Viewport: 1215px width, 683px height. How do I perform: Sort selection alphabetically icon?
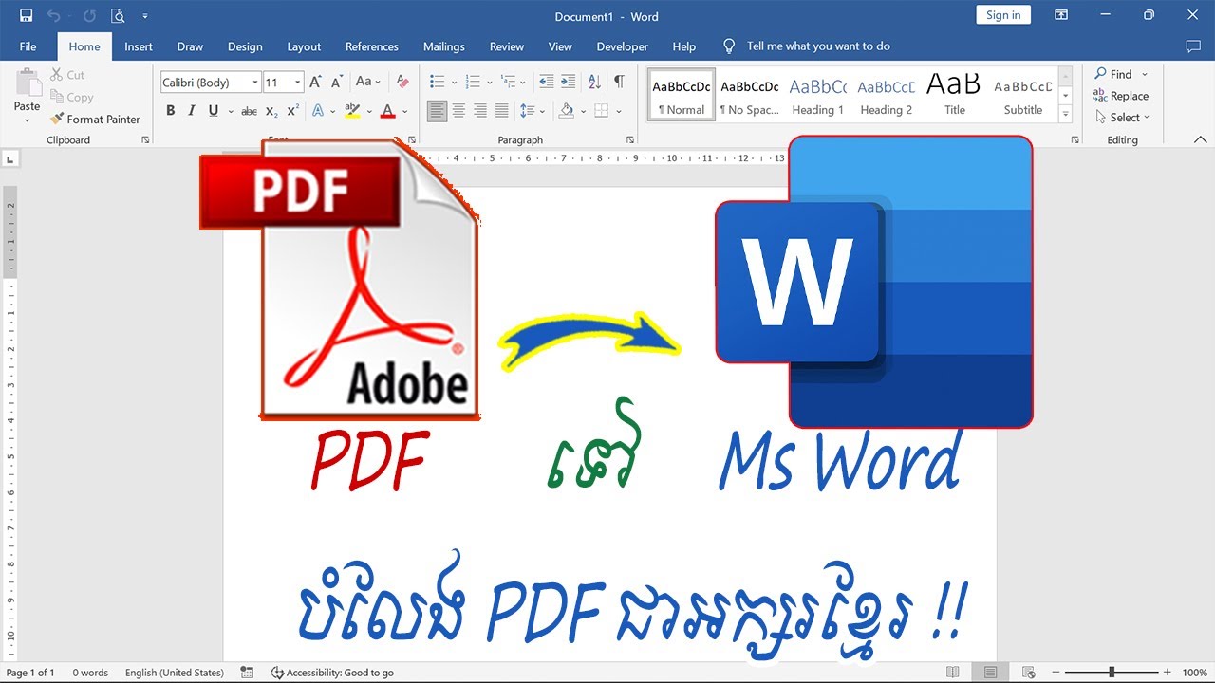tap(595, 83)
